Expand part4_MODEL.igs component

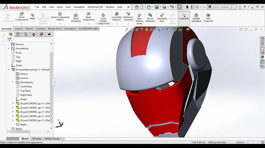point(13,103)
